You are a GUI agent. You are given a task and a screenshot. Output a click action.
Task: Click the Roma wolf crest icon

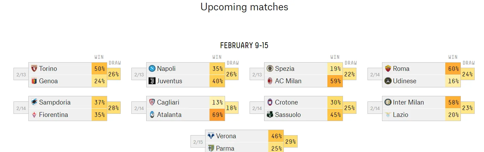coord(388,68)
